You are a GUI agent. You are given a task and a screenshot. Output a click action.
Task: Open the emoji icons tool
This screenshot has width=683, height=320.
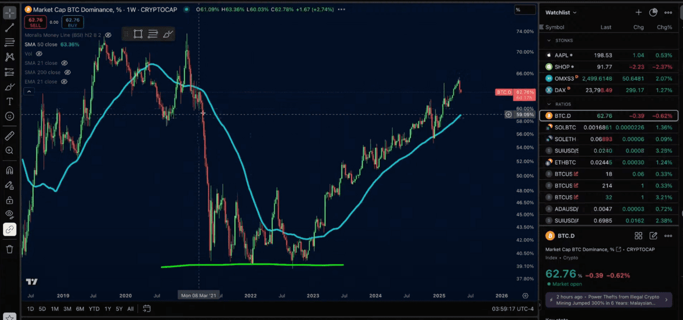point(10,116)
